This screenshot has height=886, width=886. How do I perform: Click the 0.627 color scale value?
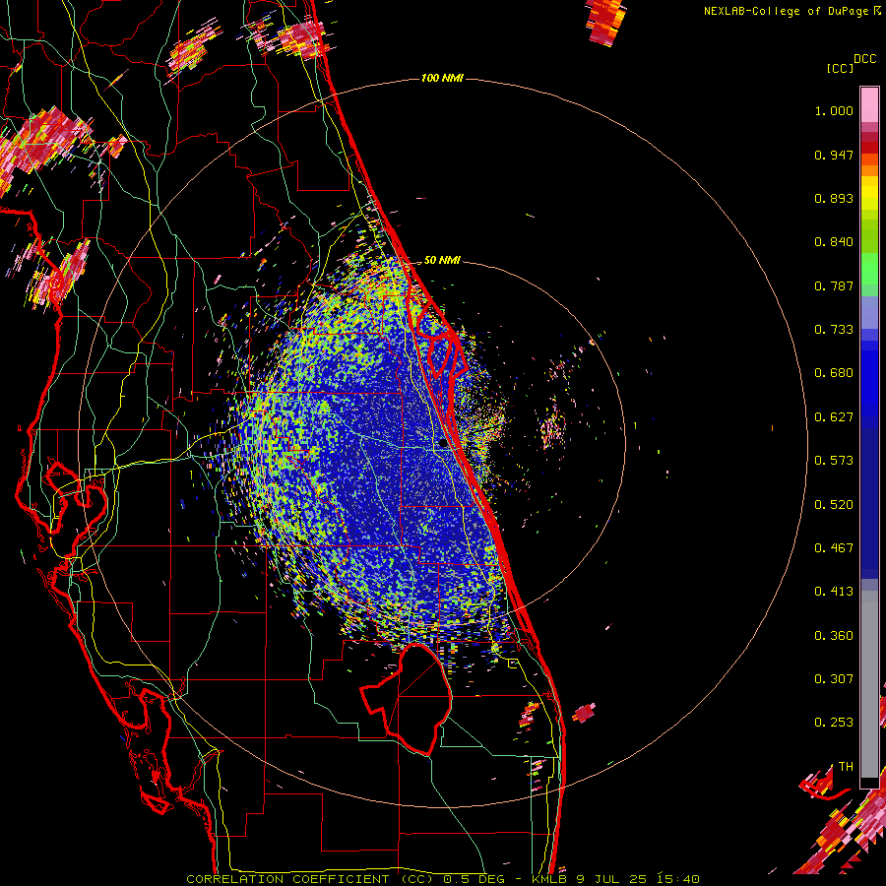pos(834,417)
